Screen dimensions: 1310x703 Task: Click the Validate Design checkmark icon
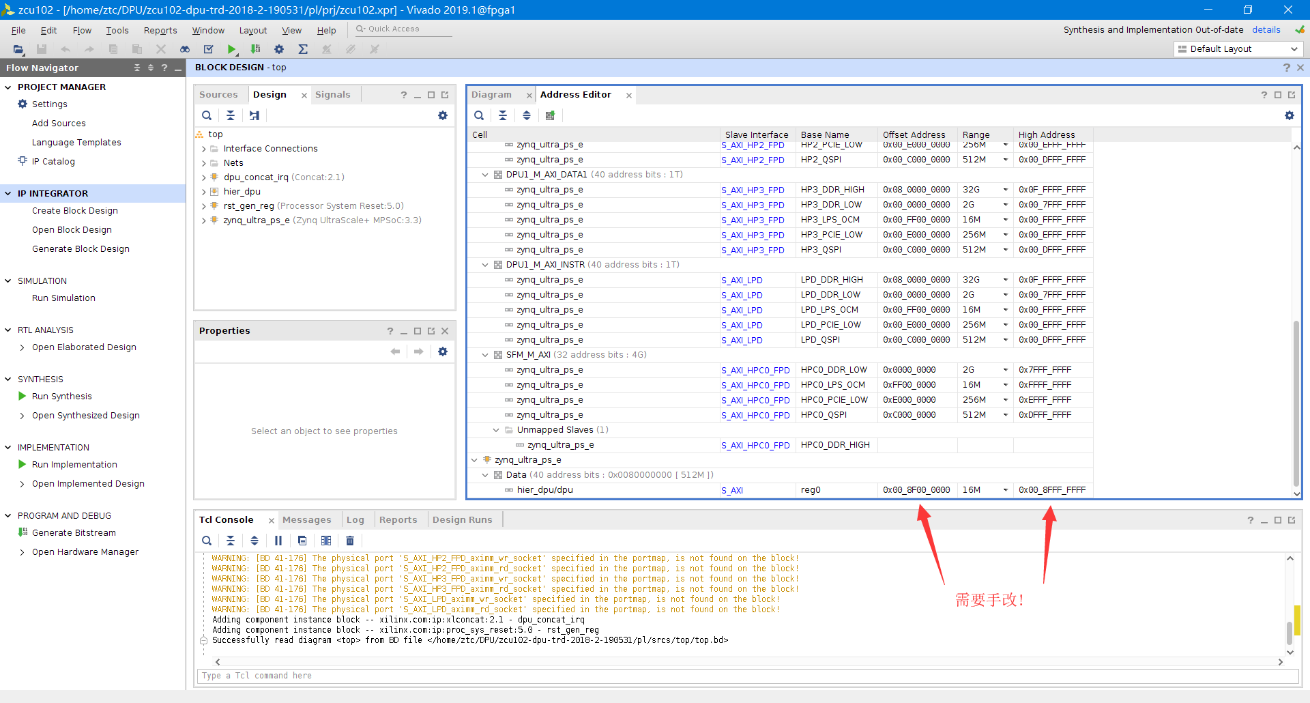click(x=209, y=49)
